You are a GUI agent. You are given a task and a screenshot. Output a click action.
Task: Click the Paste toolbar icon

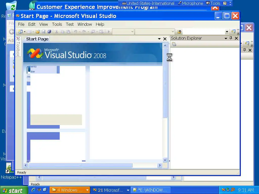point(68,32)
